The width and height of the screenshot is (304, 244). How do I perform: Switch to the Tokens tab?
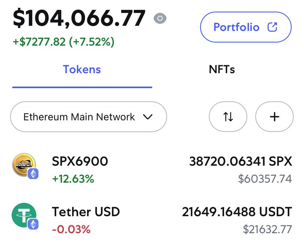(x=82, y=69)
